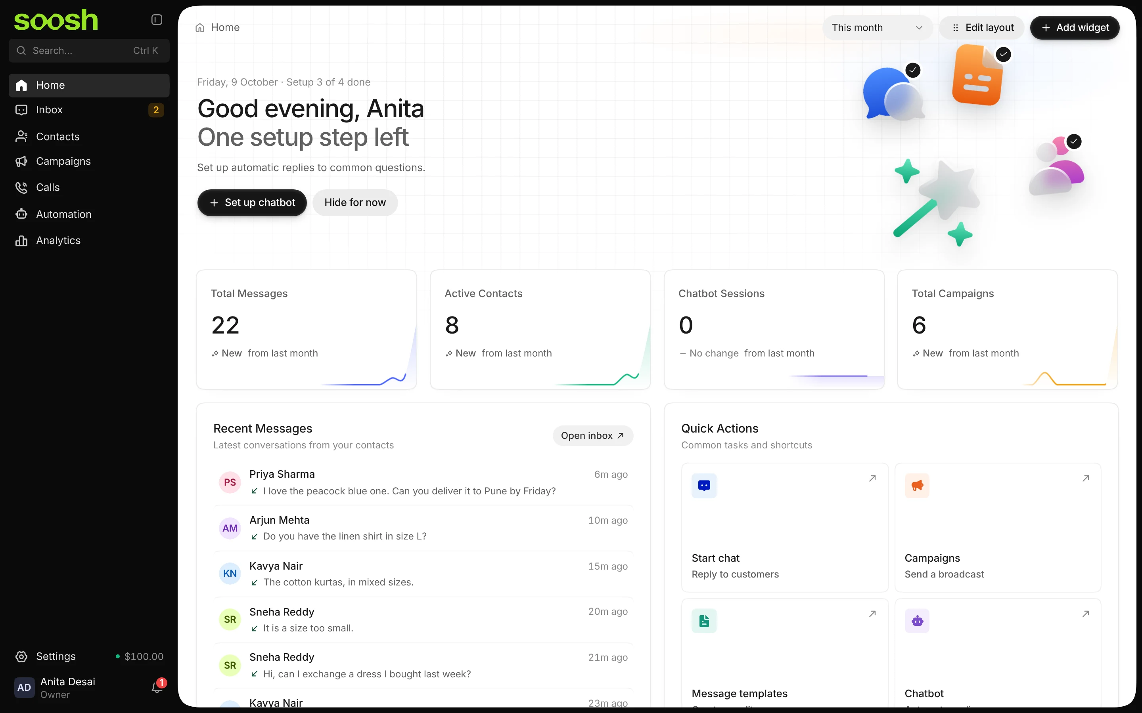
Task: Click Set up chatbot button
Action: pos(252,203)
